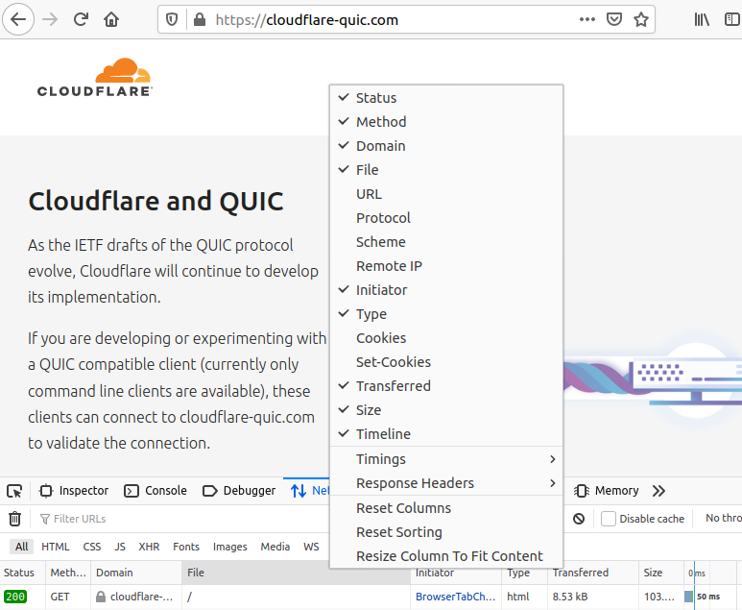Uncheck the Size column option
The width and height of the screenshot is (742, 610).
pyautogui.click(x=446, y=410)
